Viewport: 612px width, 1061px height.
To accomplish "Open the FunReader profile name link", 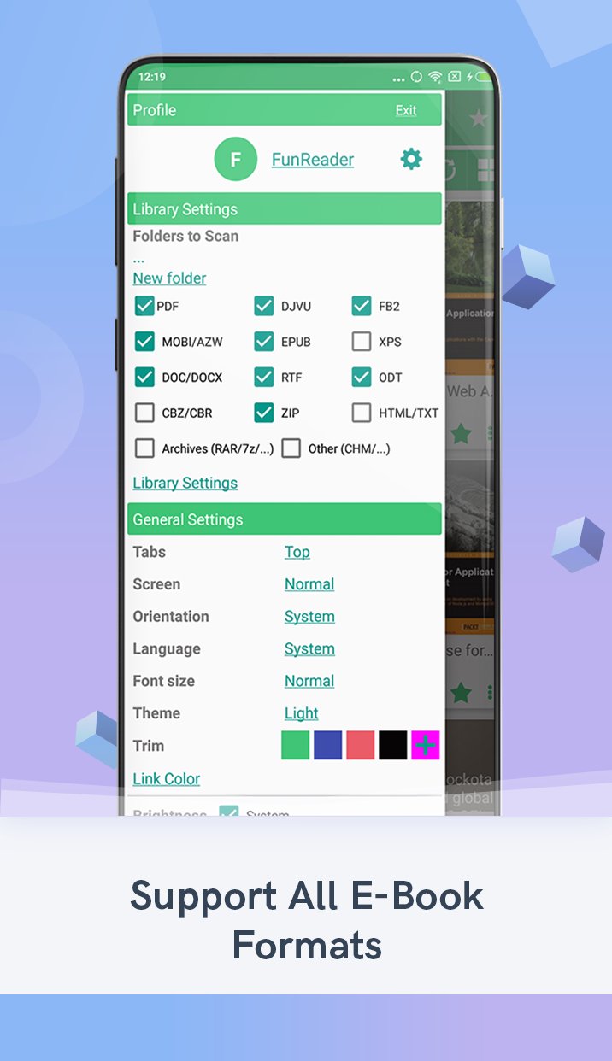I will click(312, 160).
